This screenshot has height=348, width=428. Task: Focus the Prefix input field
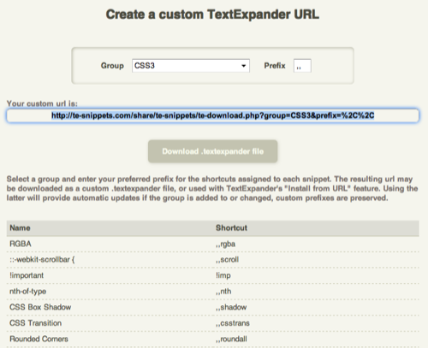click(x=302, y=66)
